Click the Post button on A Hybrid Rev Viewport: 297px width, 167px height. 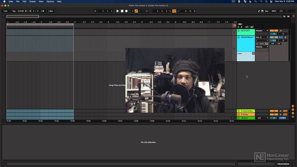coord(285,111)
